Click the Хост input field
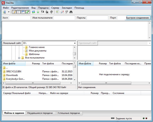Screen dimensions: 153x122 click(x=20, y=18)
